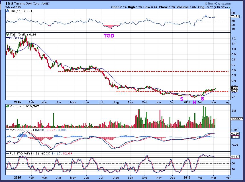Click the RSI(14) indicator icon
This screenshot has height=182, width=245.
7,11
